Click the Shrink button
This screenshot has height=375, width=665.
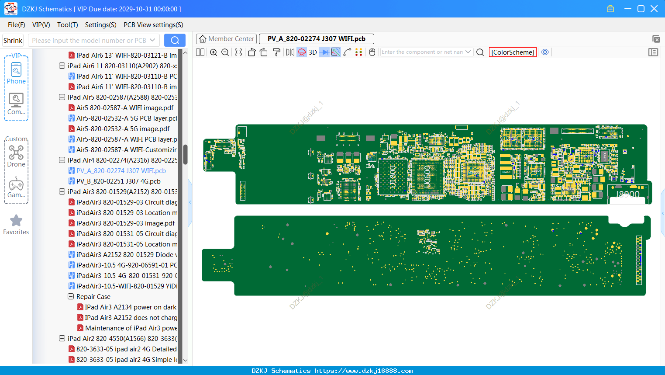[13, 40]
